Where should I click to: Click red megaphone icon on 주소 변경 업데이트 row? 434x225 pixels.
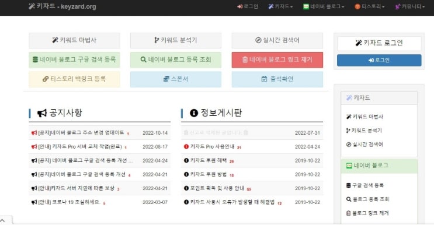34,133
